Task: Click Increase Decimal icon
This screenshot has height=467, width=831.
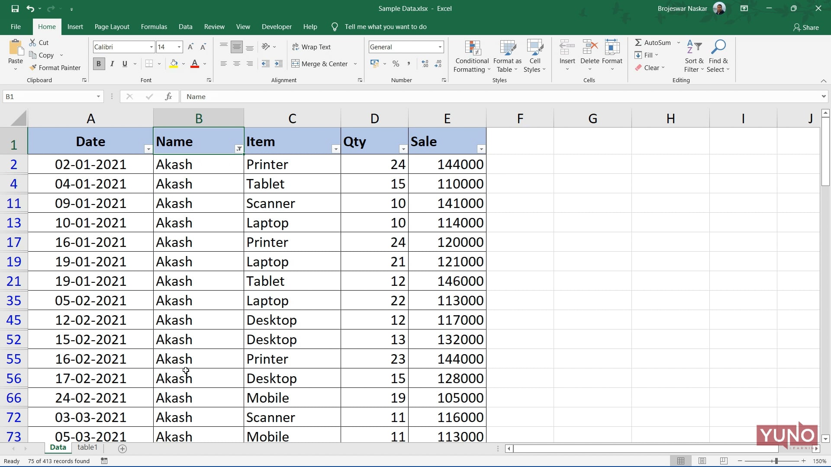Action: (425, 64)
